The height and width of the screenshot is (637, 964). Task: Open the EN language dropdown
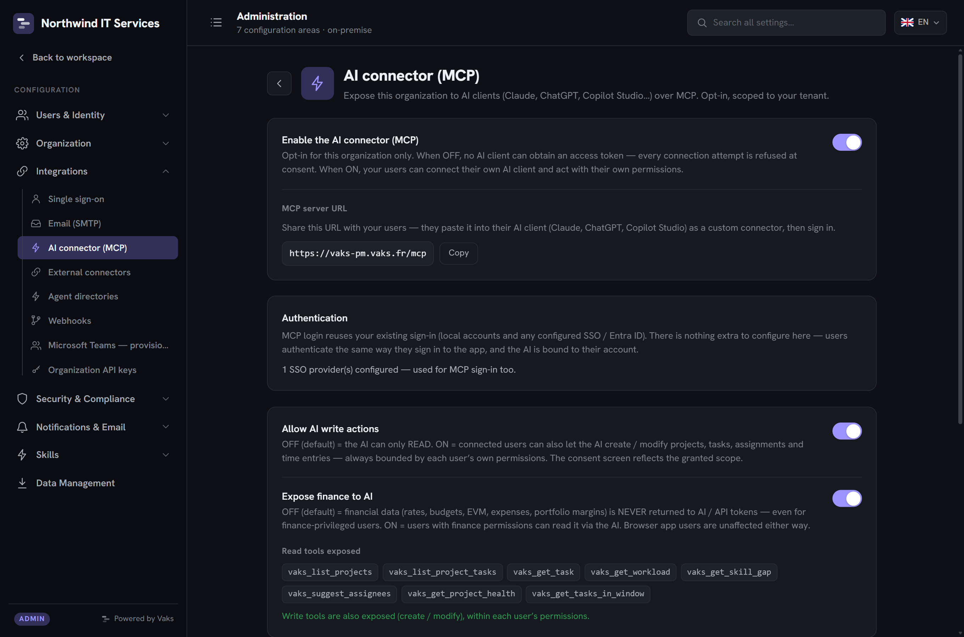(x=920, y=23)
